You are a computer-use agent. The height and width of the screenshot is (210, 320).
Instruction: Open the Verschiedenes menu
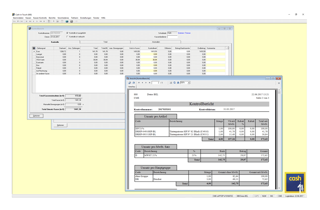click(63, 18)
